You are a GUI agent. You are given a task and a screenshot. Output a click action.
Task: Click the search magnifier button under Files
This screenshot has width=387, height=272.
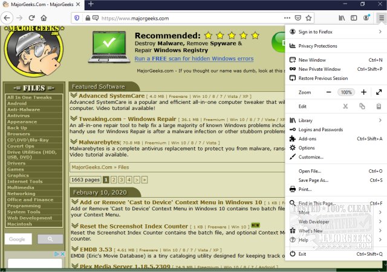[50, 239]
